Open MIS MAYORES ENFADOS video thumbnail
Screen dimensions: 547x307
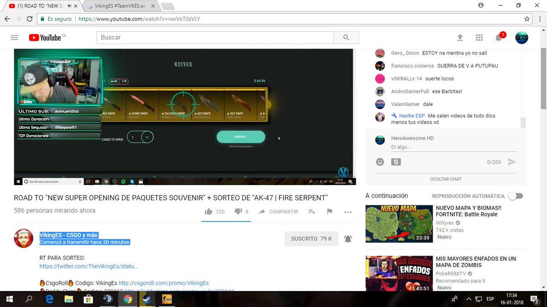click(399, 273)
